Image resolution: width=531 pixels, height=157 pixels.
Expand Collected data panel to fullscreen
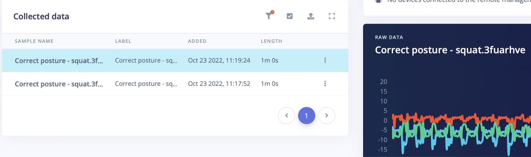[332, 16]
